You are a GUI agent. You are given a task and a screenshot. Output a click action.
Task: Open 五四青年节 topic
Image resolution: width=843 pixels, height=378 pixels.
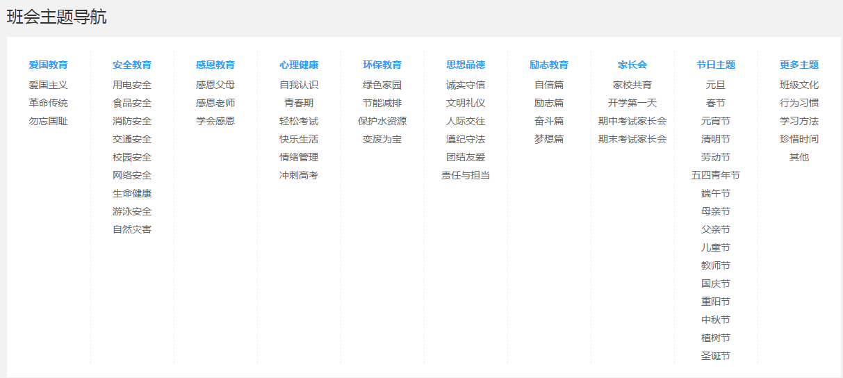click(x=716, y=175)
